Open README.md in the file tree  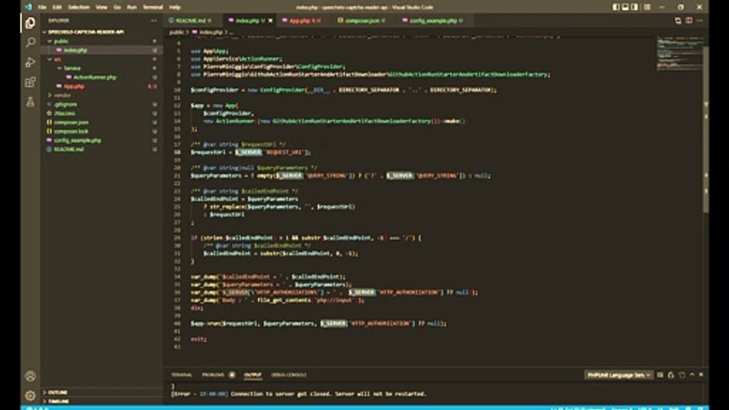pos(101,149)
